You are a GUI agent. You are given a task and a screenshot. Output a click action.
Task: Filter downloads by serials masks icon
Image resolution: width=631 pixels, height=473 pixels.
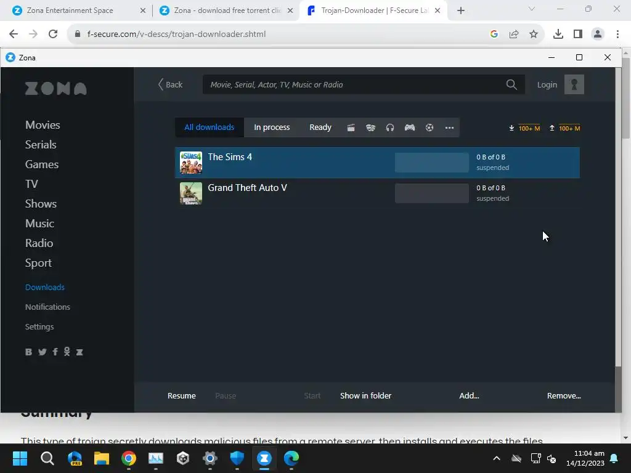(x=370, y=128)
